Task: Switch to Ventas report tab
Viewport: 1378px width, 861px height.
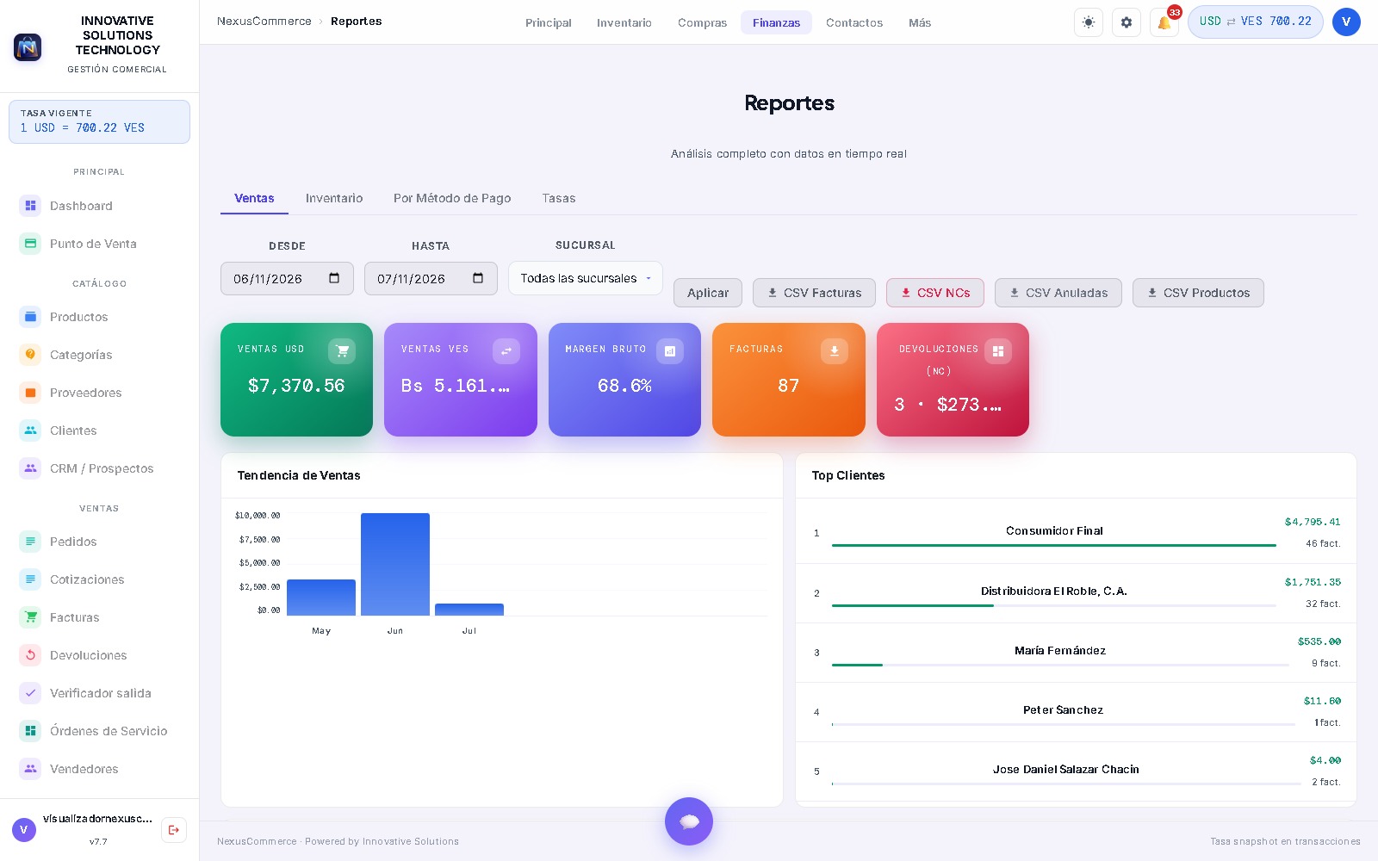Action: pos(254,198)
